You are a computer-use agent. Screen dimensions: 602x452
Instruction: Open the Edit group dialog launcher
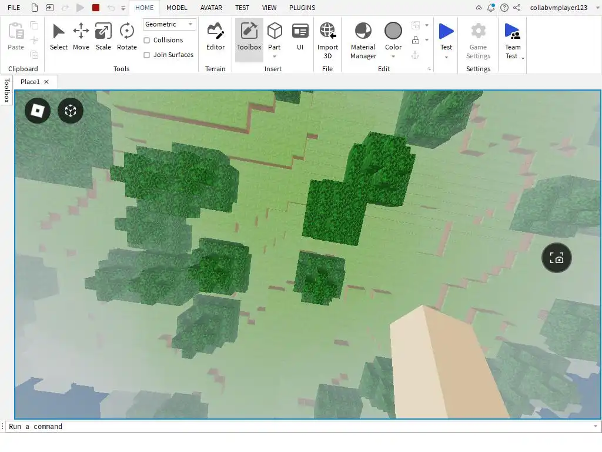429,69
